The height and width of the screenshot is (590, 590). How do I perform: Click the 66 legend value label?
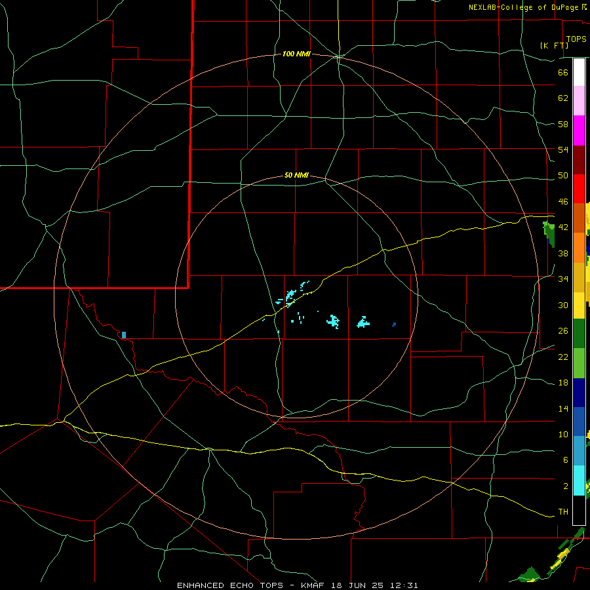click(x=563, y=72)
